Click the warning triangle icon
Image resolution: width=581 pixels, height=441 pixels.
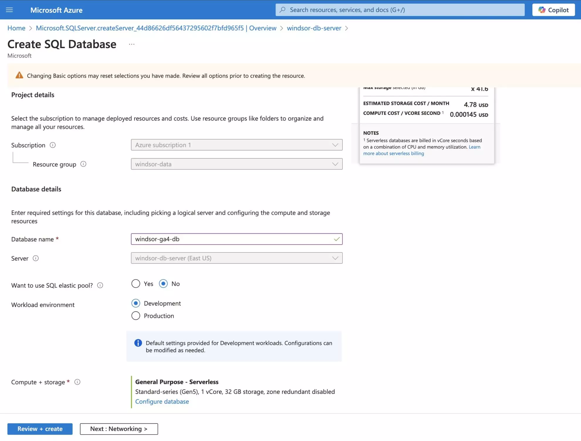pos(19,75)
